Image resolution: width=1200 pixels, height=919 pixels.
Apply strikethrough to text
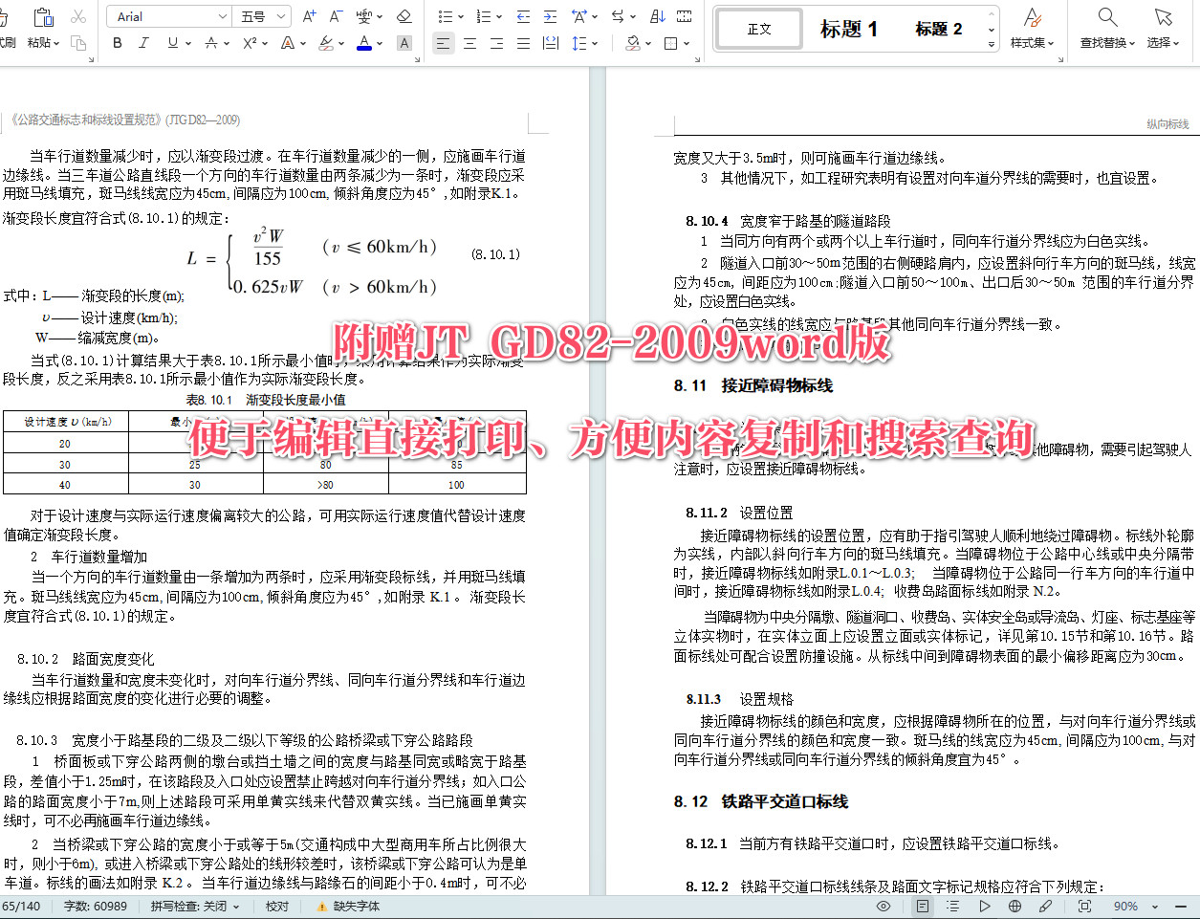point(211,43)
